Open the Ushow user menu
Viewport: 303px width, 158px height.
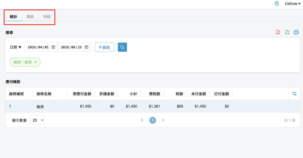pos(293,4)
